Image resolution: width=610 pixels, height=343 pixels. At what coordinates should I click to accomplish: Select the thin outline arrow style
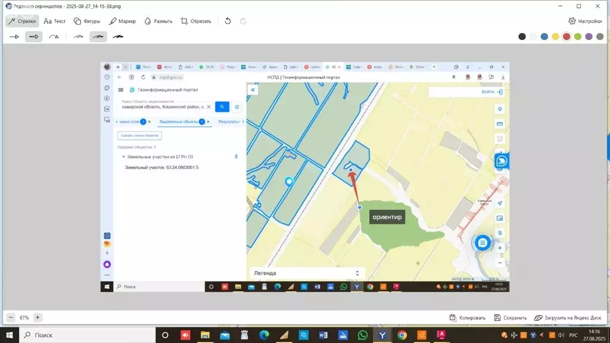14,36
